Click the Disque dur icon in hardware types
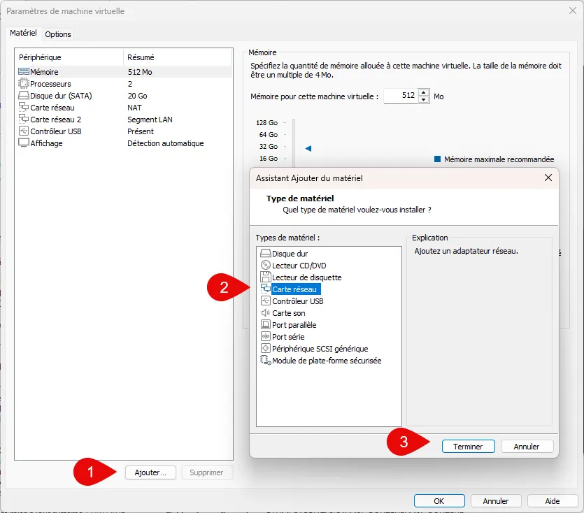The height and width of the screenshot is (513, 584). [x=265, y=254]
